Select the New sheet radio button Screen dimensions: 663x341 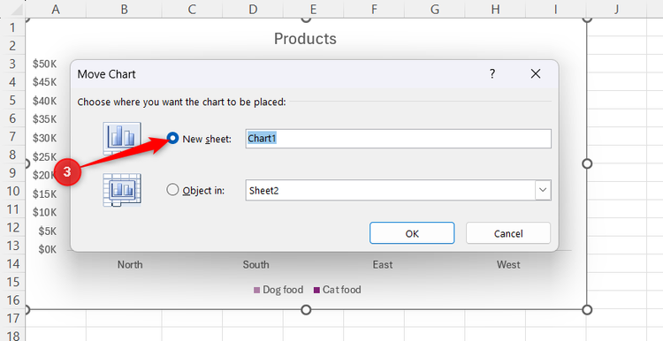click(172, 138)
